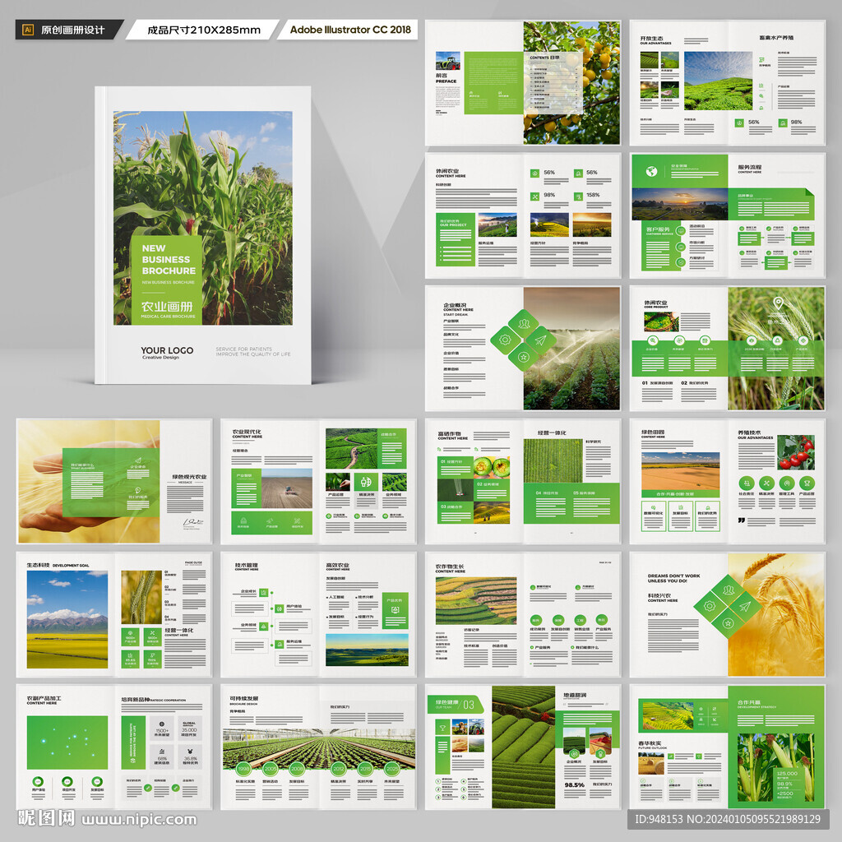This screenshot has height=842, width=842.
Task: Click the 合作共赢 heading
Action: [x=749, y=702]
